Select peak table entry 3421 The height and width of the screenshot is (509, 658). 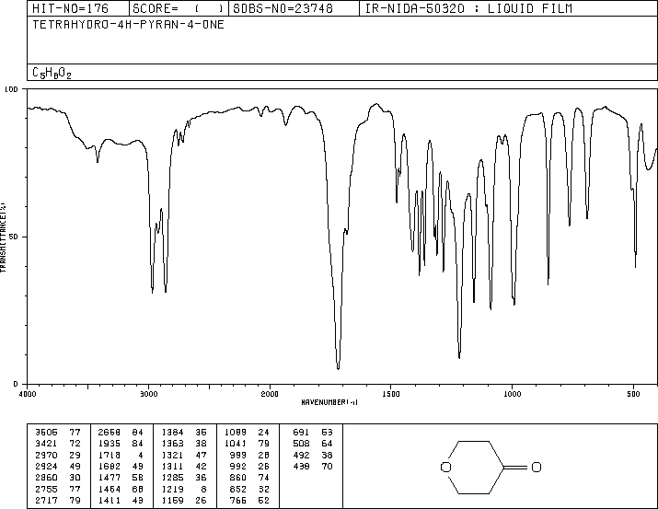pyautogui.click(x=58, y=444)
